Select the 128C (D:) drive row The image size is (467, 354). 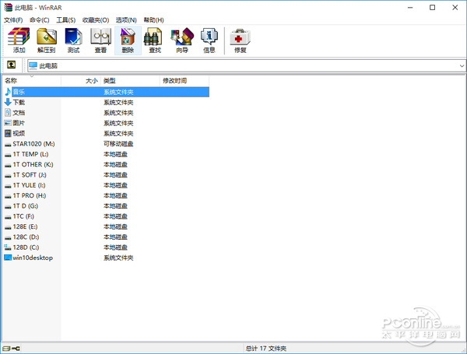click(106, 237)
